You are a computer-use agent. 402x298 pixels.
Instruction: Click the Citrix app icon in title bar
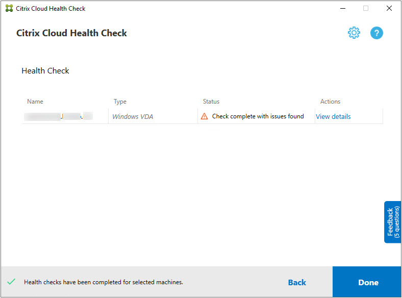pos(9,9)
